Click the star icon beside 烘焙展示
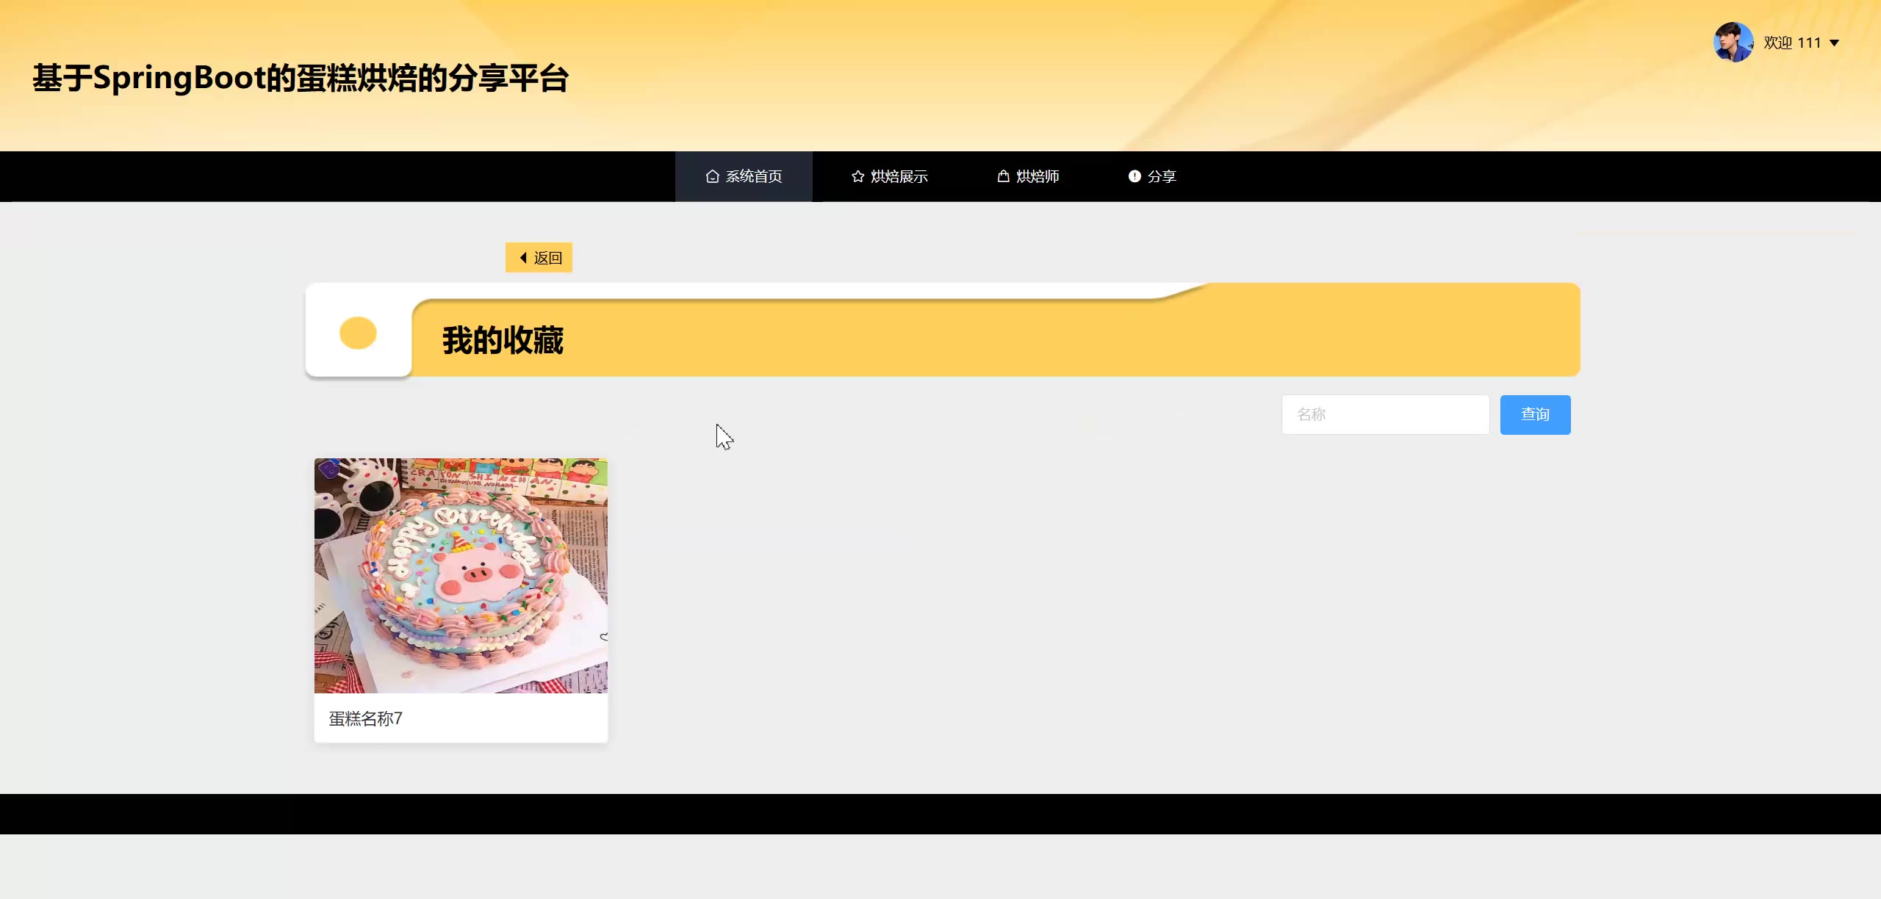1881x899 pixels. pyautogui.click(x=857, y=176)
